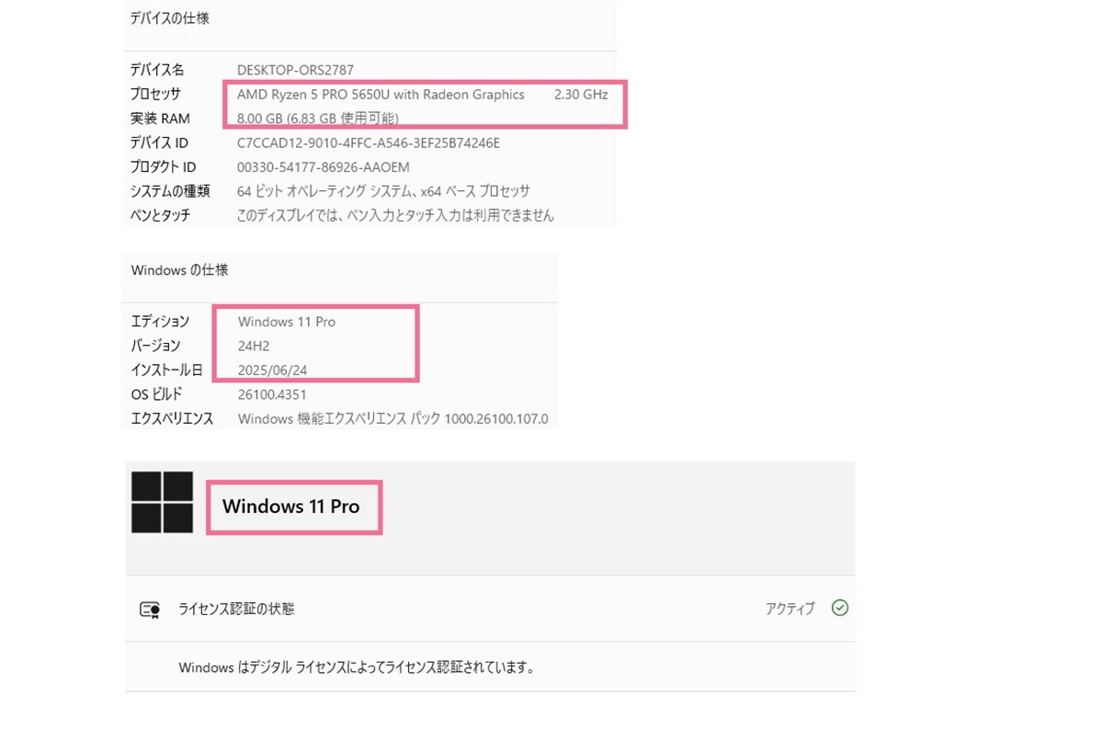Click the デバイスの仕様 section header
1103x751 pixels.
[170, 17]
